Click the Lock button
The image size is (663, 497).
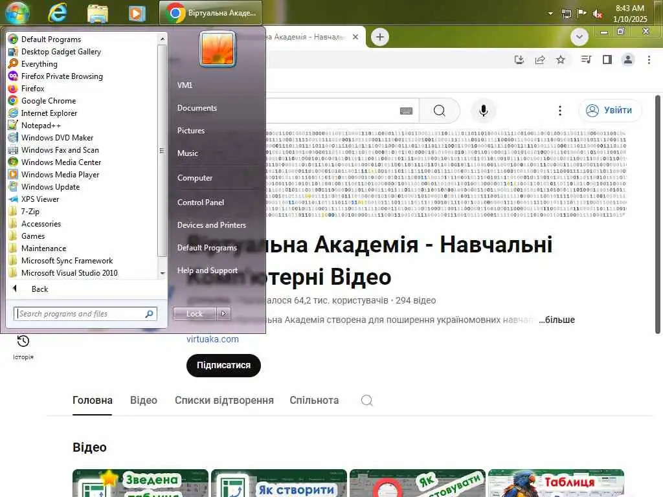pos(194,314)
